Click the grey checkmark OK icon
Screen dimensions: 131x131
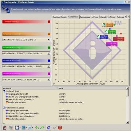point(55,127)
